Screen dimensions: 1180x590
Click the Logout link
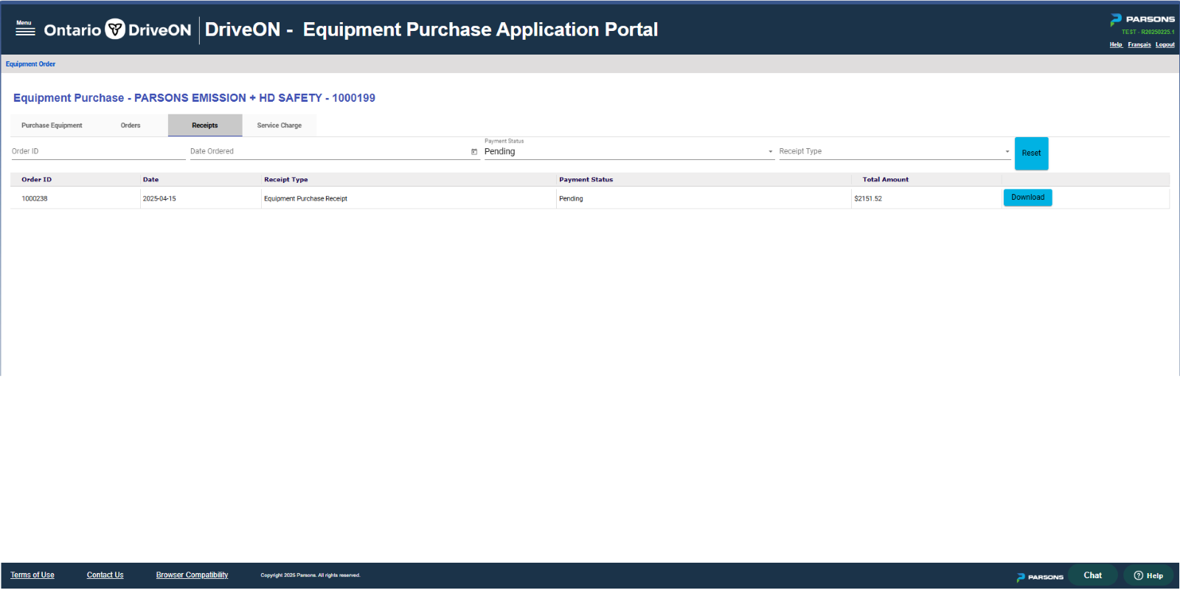[1165, 45]
